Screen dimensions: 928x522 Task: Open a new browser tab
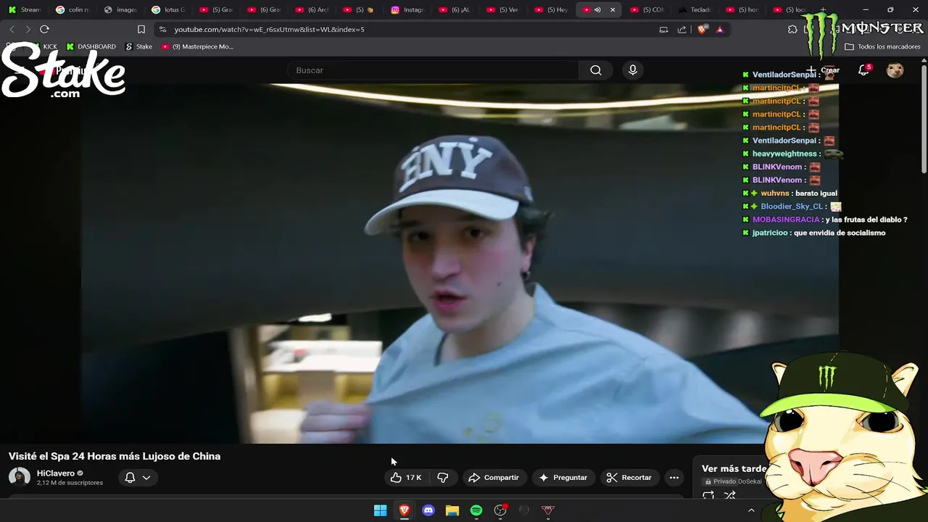(x=823, y=9)
